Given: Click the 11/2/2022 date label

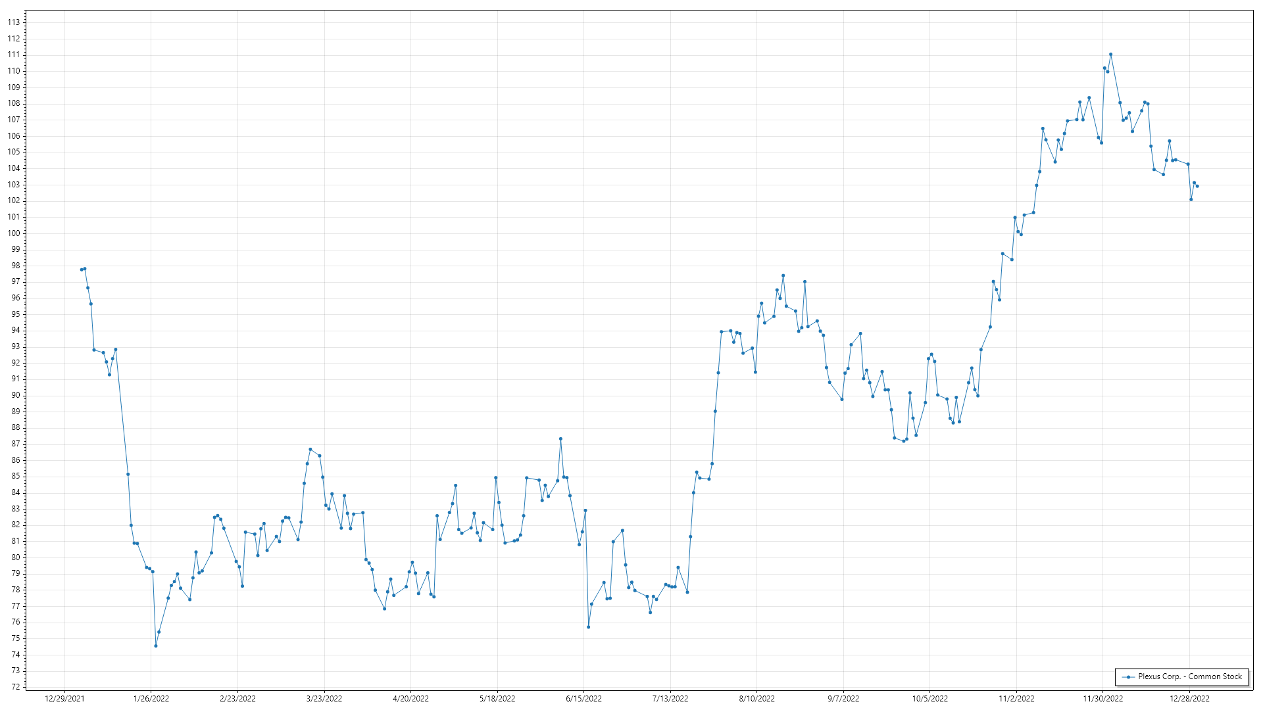Looking at the screenshot, I should (1016, 699).
